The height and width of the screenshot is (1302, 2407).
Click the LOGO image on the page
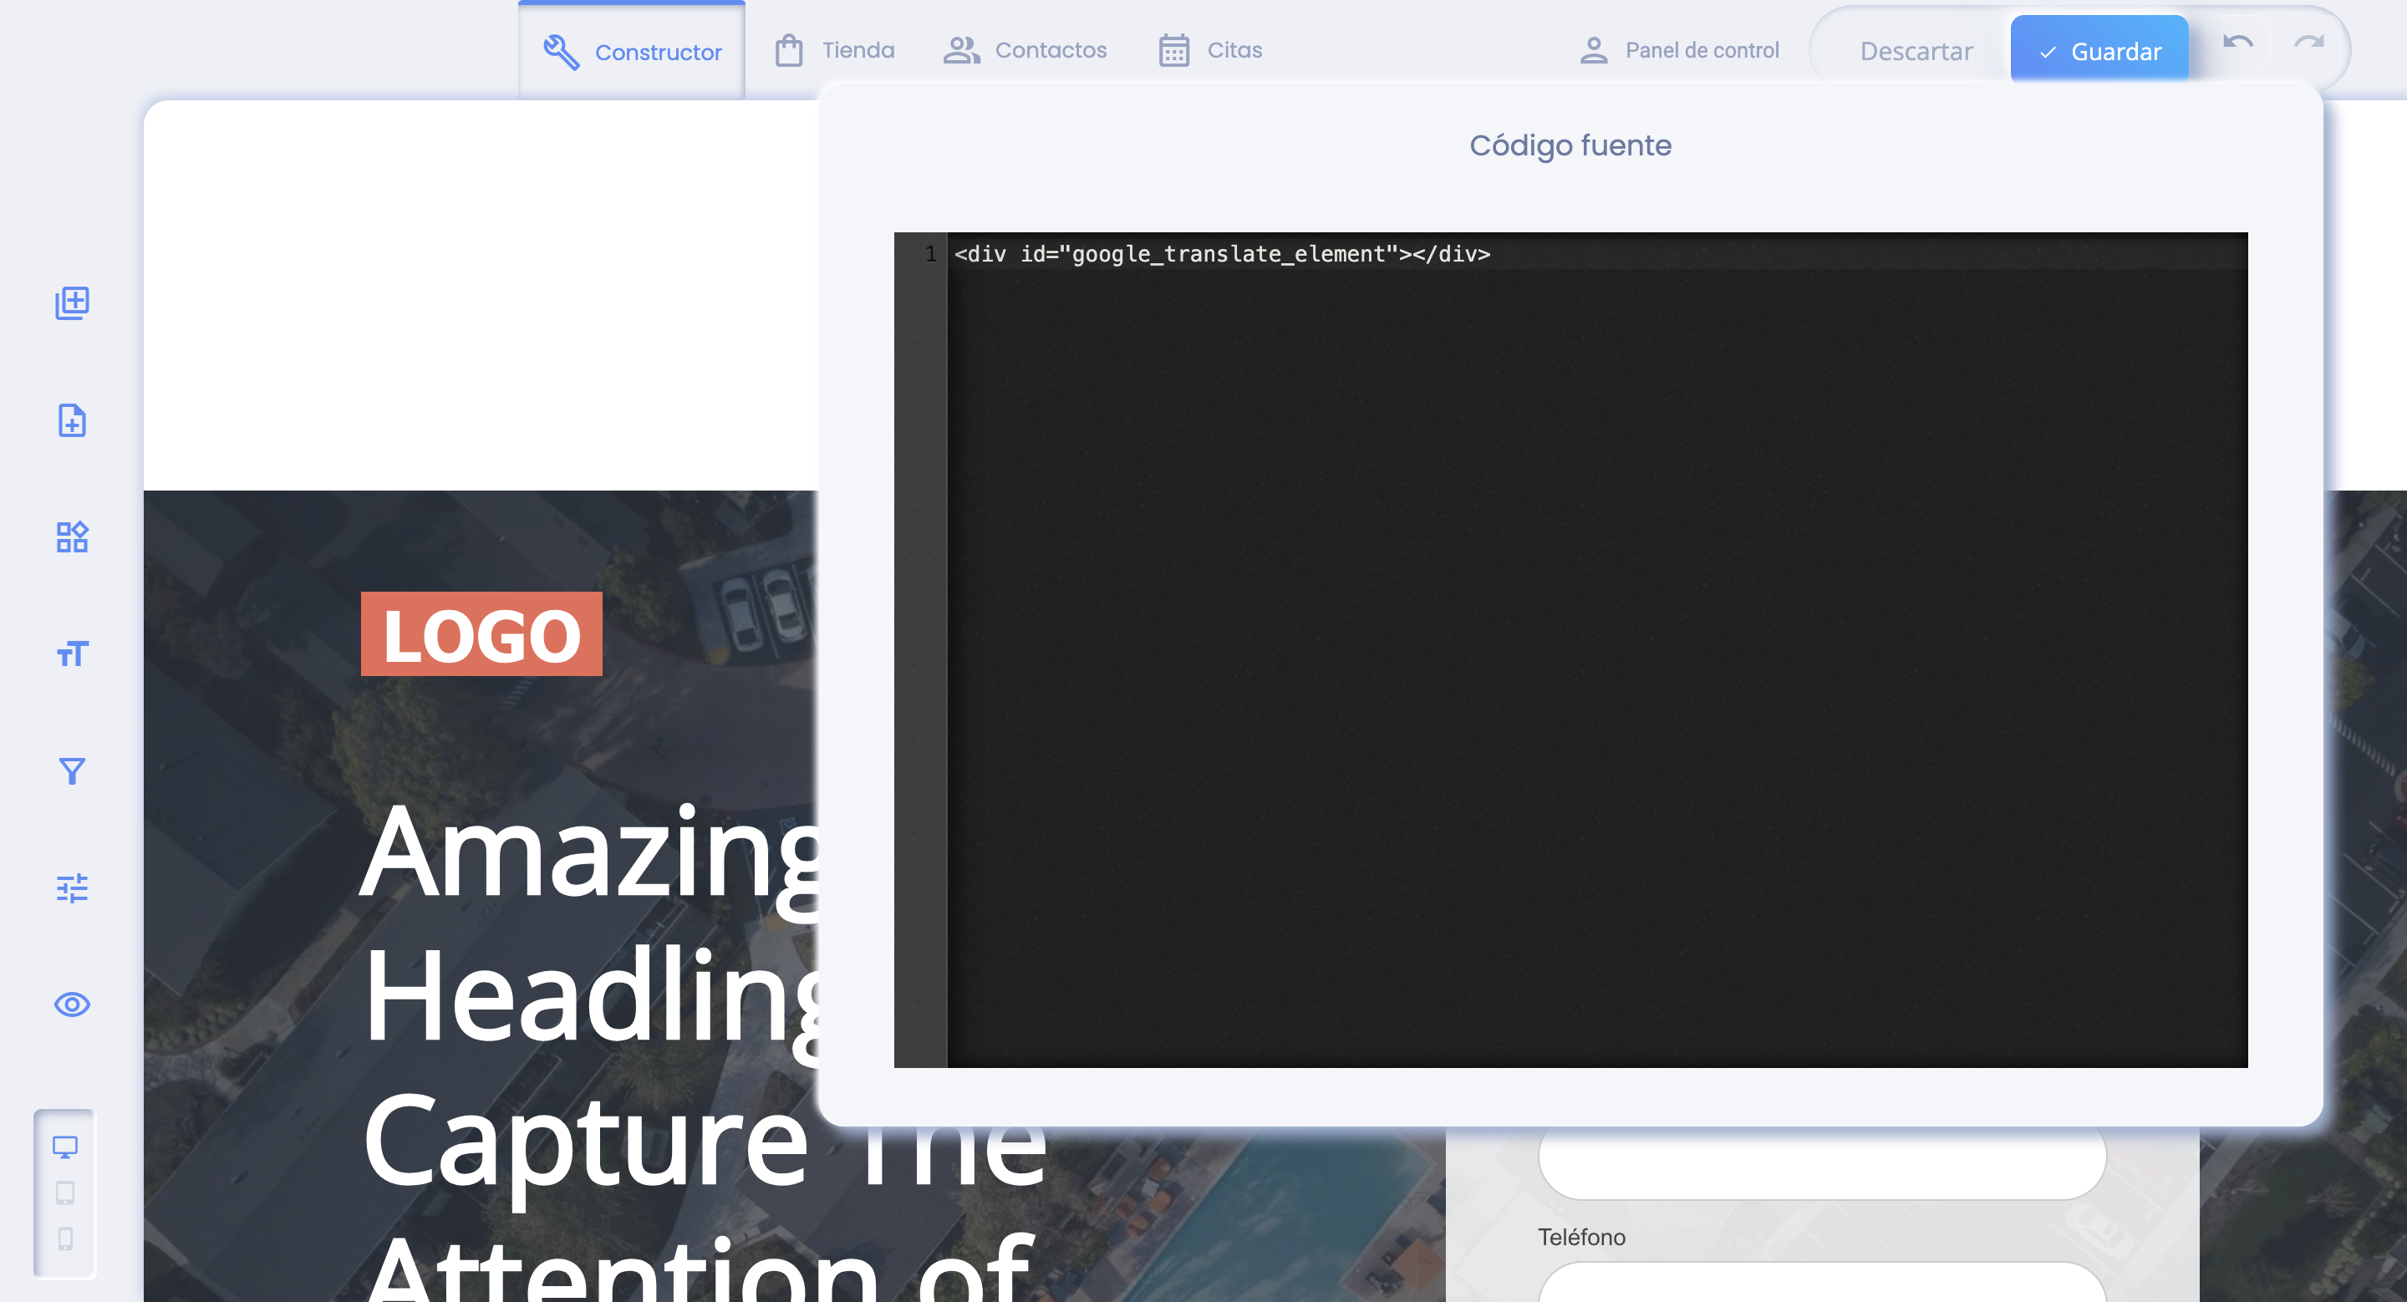tap(481, 634)
